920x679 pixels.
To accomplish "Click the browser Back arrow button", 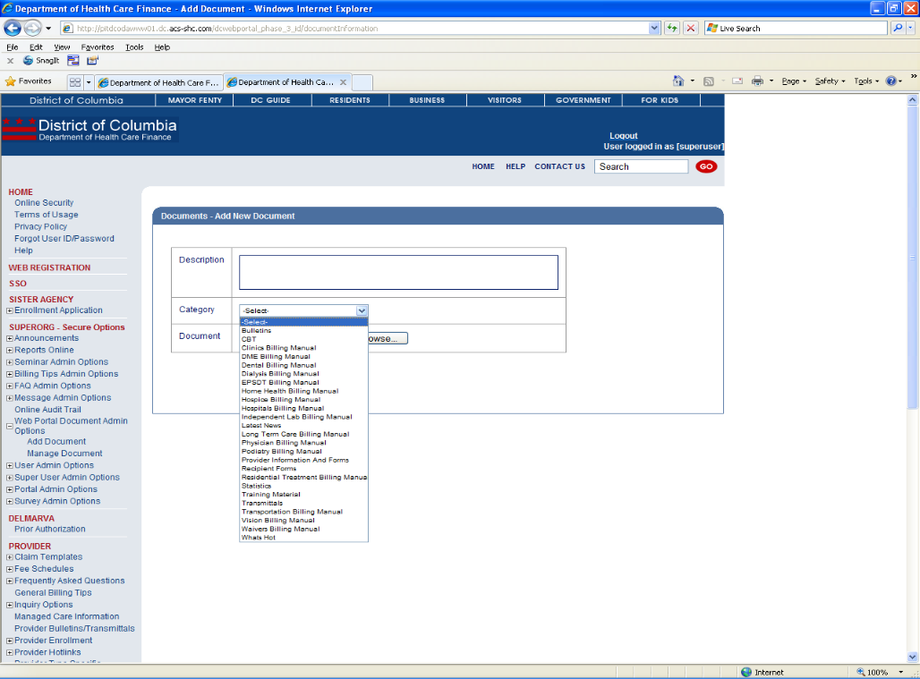I will [13, 28].
